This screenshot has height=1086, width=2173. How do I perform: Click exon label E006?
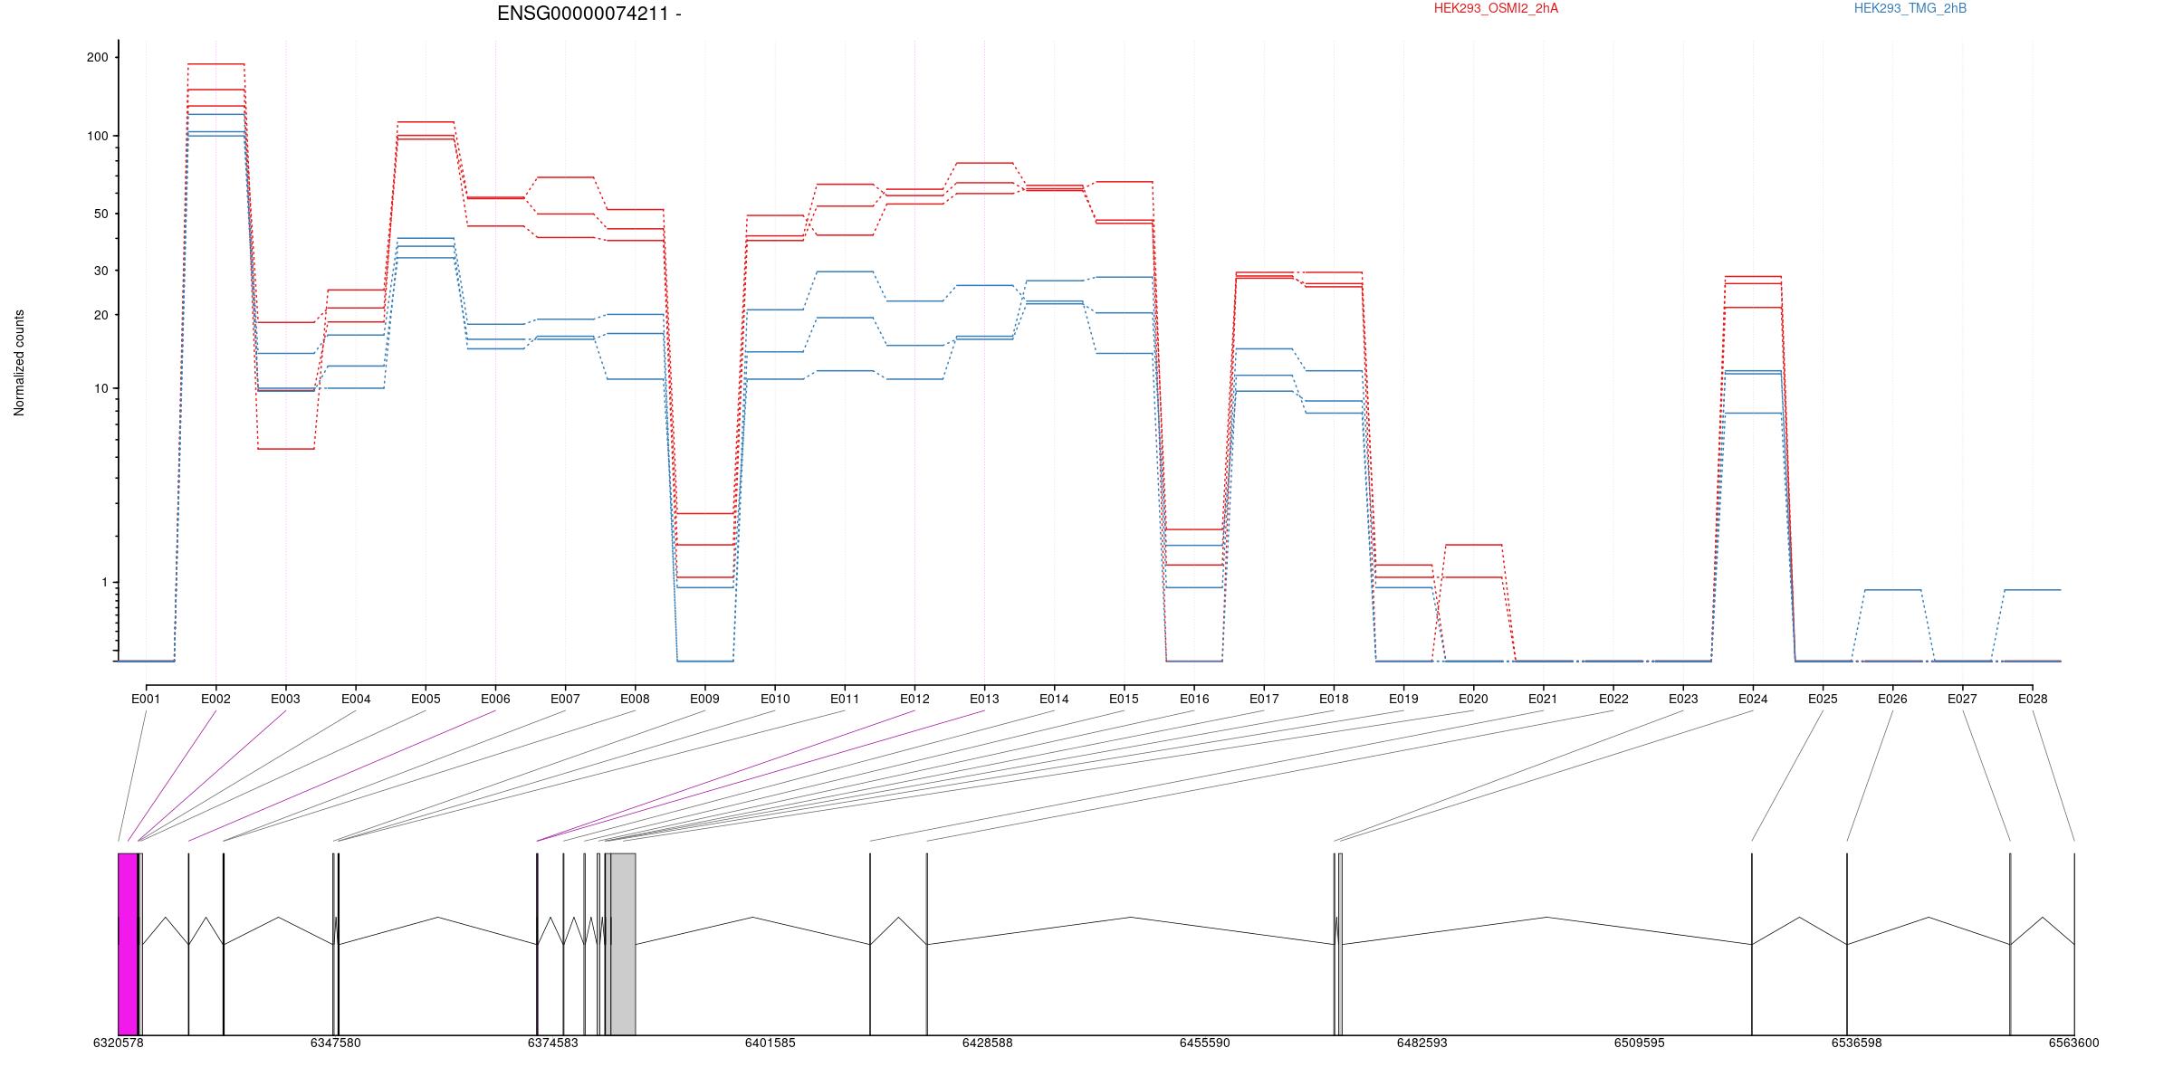[x=495, y=699]
